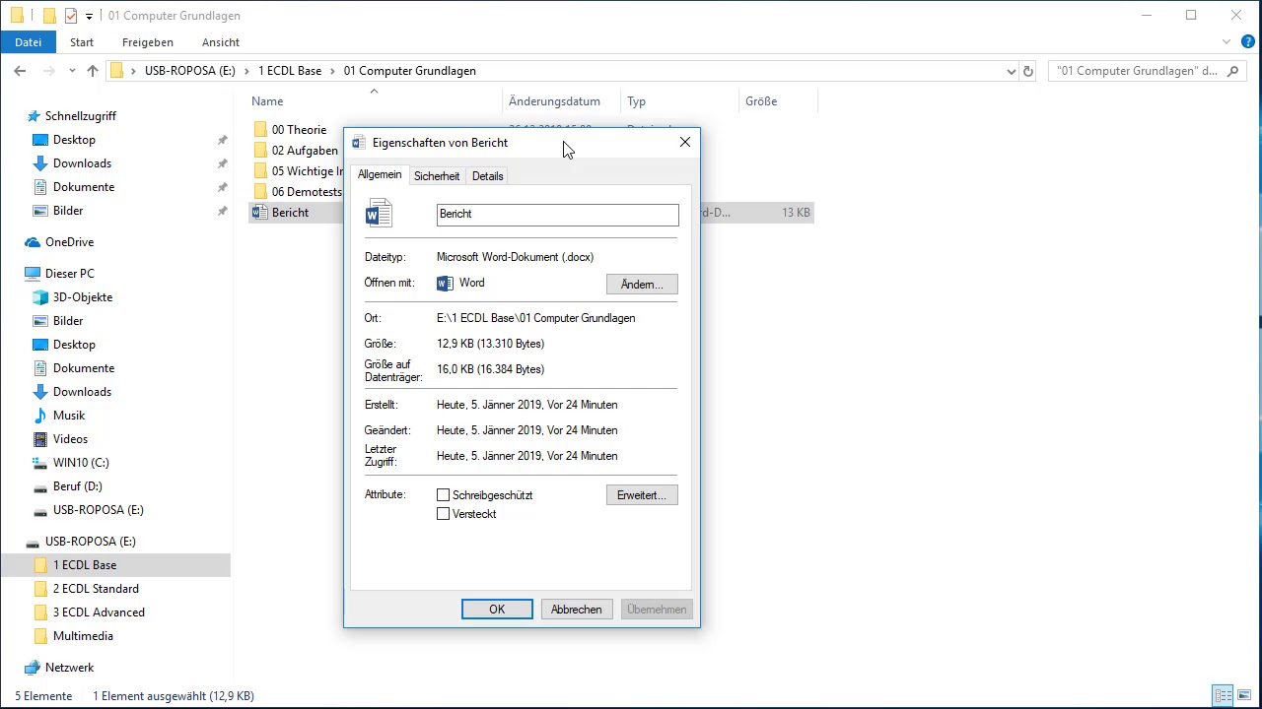Open Explorer help question mark icon
1262x709 pixels.
click(1248, 42)
